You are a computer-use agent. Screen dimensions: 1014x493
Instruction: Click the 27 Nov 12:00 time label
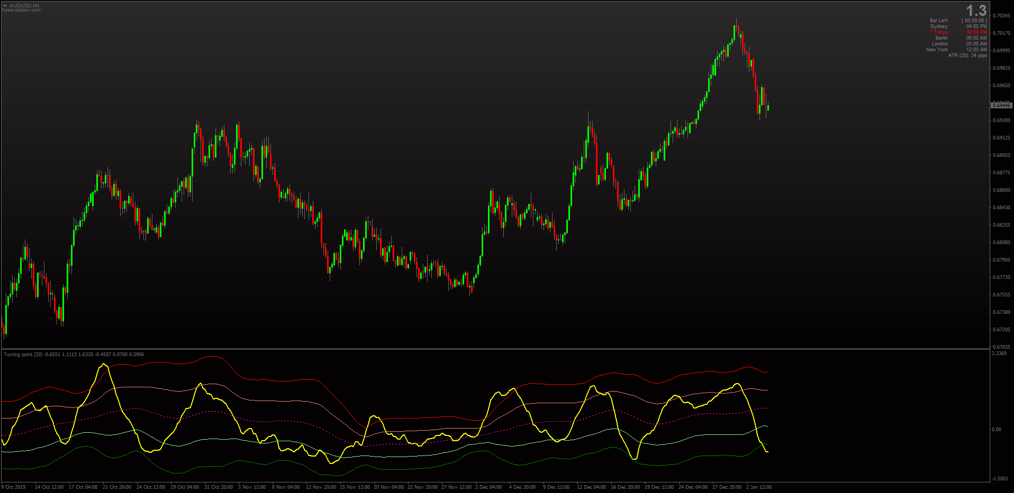[456, 487]
